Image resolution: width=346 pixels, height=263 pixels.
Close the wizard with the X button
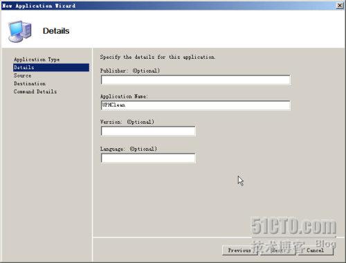pos(340,6)
